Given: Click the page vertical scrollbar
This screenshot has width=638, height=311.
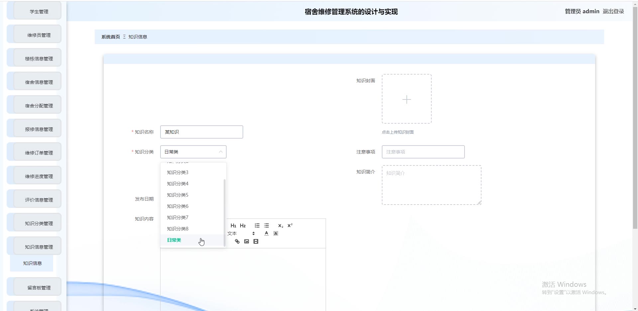Looking at the screenshot, I should [x=635, y=118].
